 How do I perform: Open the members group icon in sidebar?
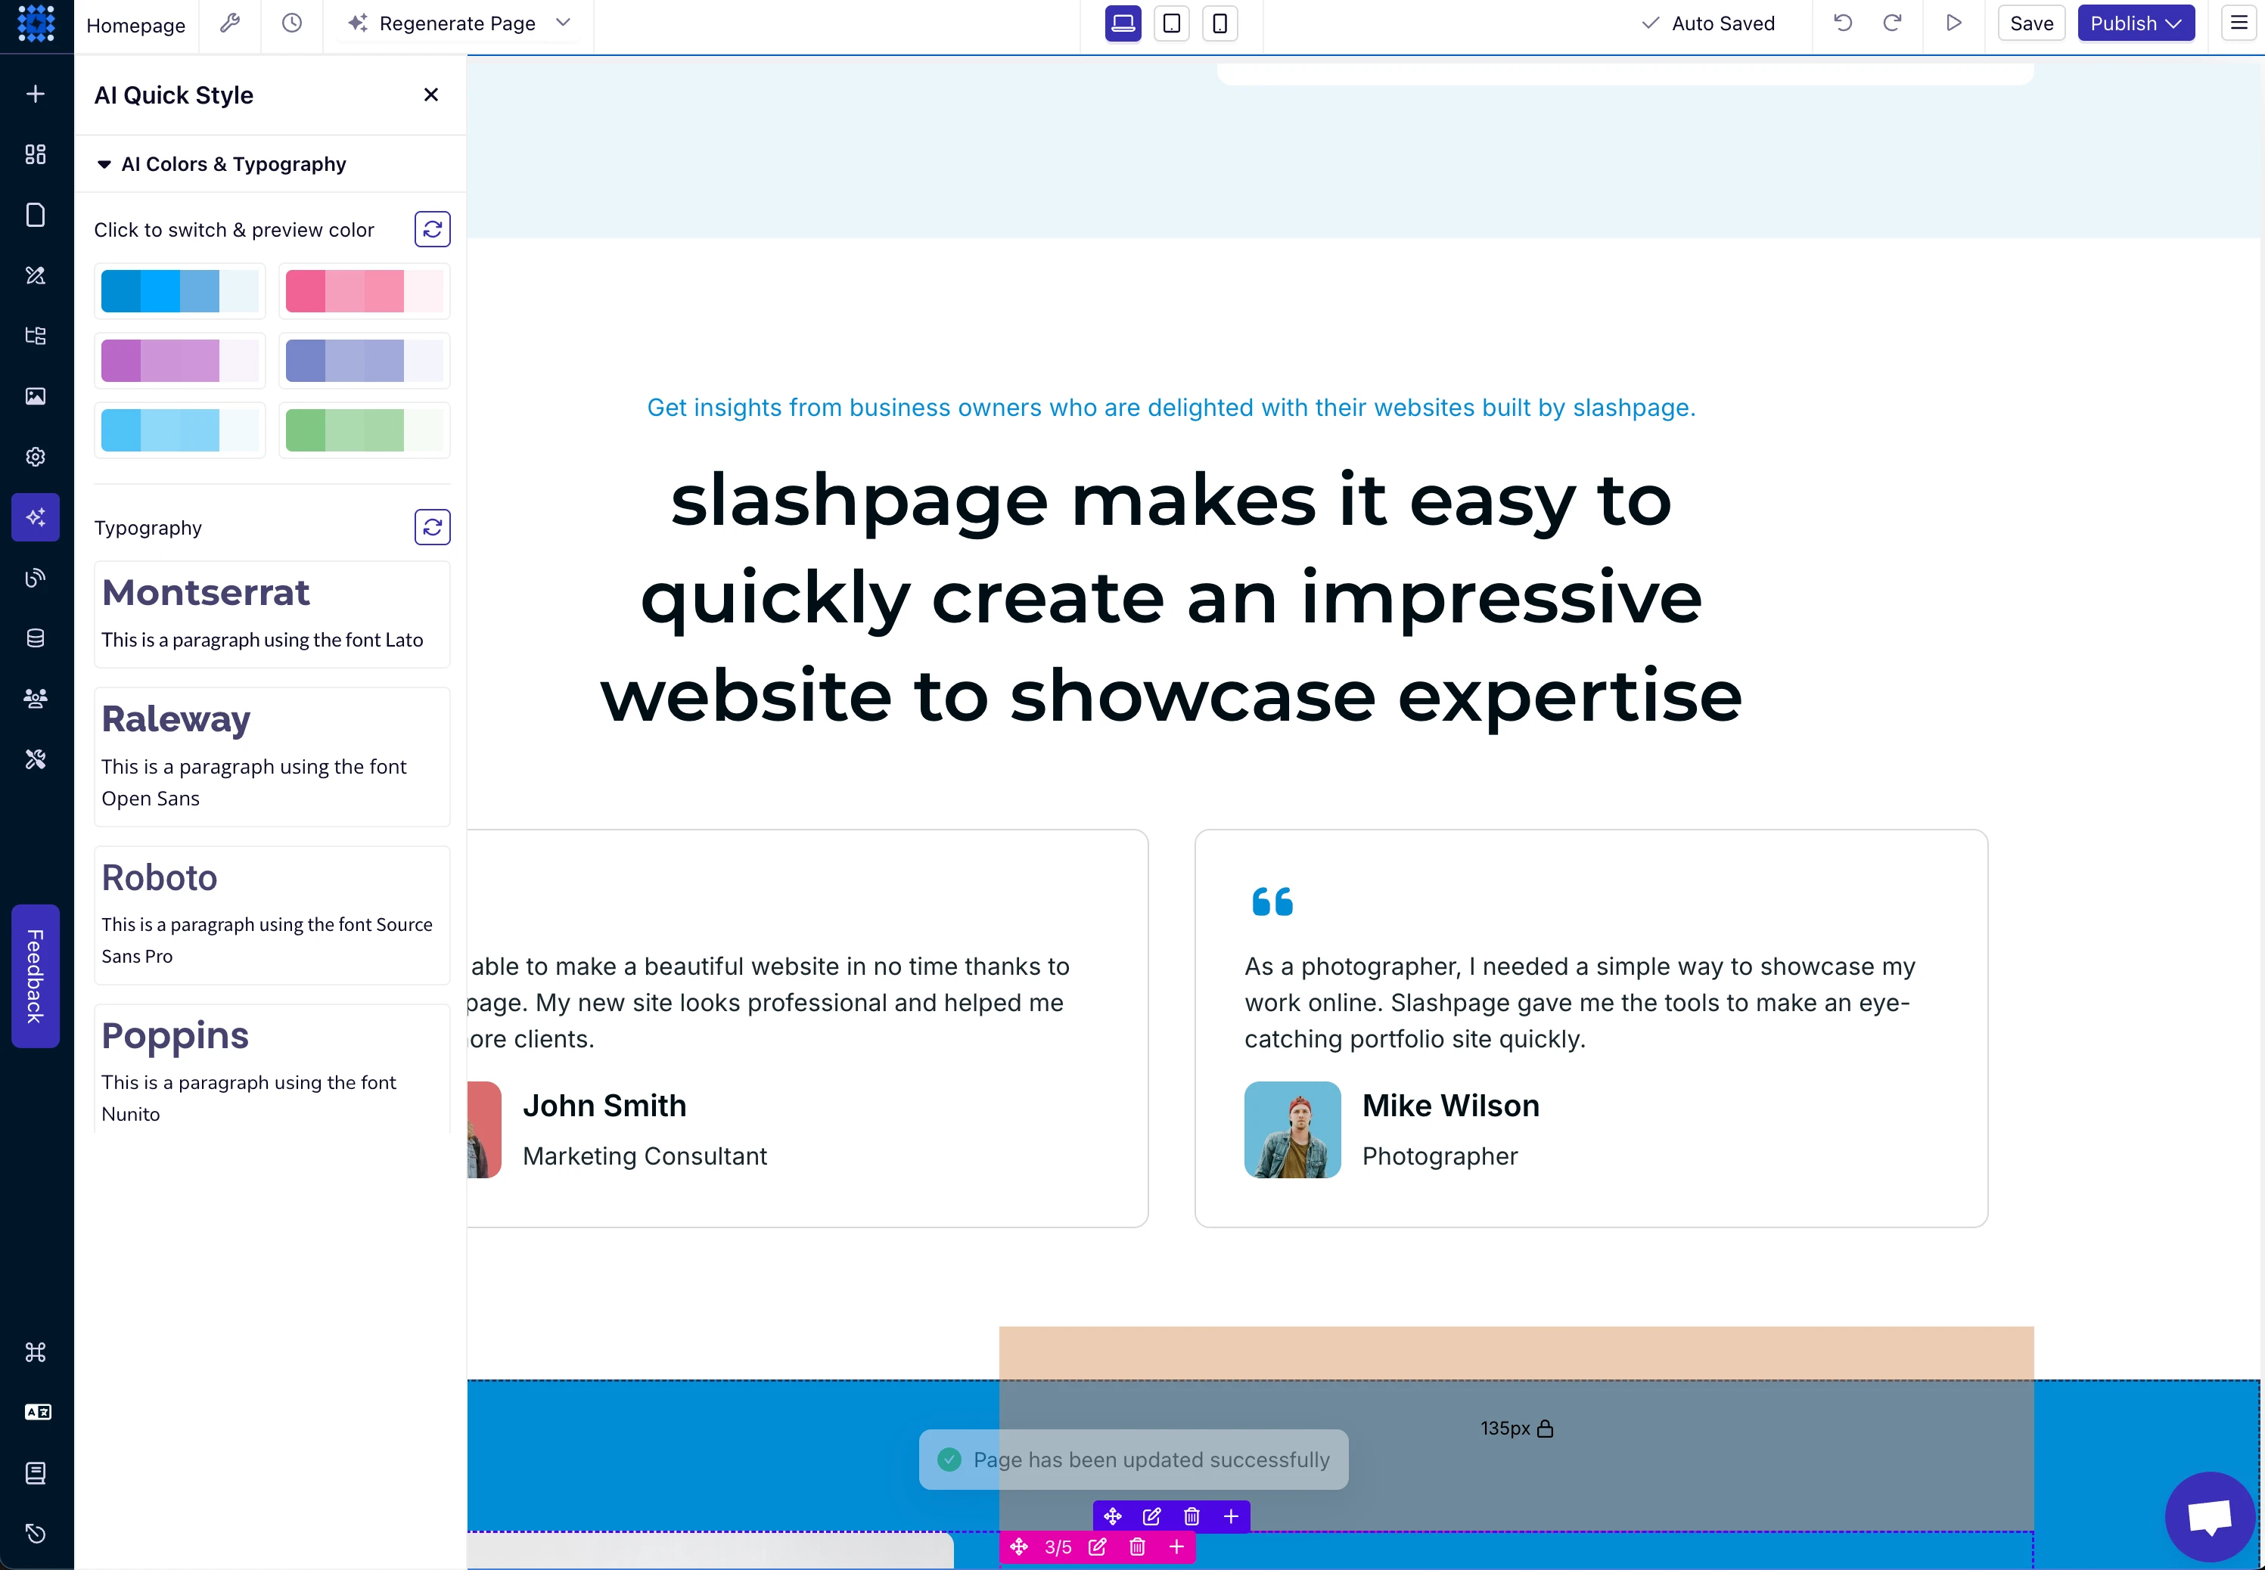(x=36, y=699)
